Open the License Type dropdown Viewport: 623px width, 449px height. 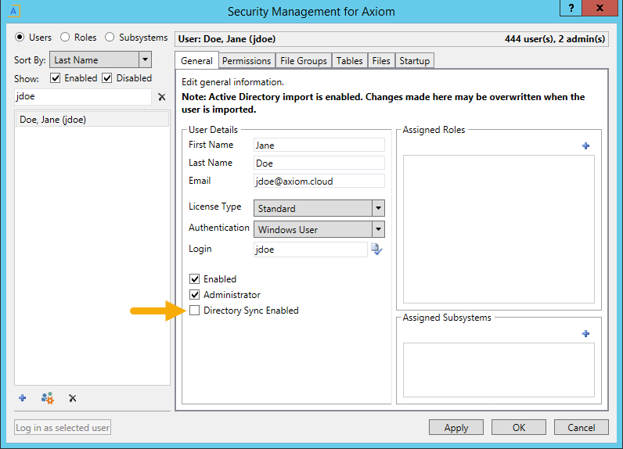[x=319, y=208]
